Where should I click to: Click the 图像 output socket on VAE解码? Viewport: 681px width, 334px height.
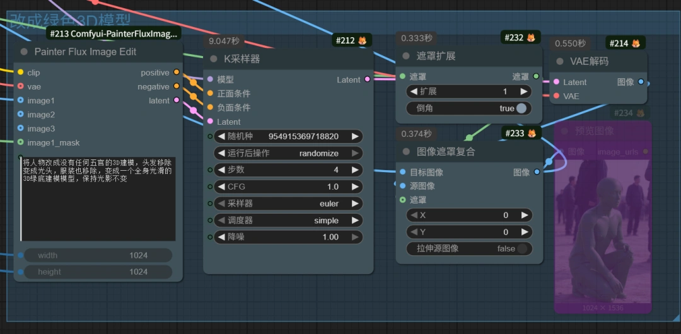[x=641, y=82]
